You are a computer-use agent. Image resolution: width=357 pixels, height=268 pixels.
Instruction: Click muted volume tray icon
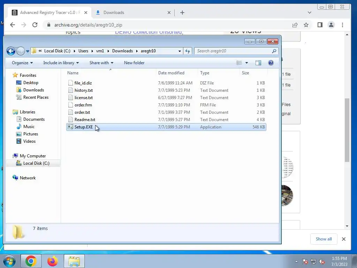[322, 262]
